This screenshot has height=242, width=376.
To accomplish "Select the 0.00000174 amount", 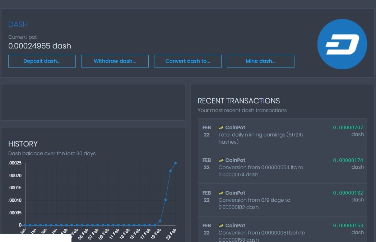I will coord(348,160).
